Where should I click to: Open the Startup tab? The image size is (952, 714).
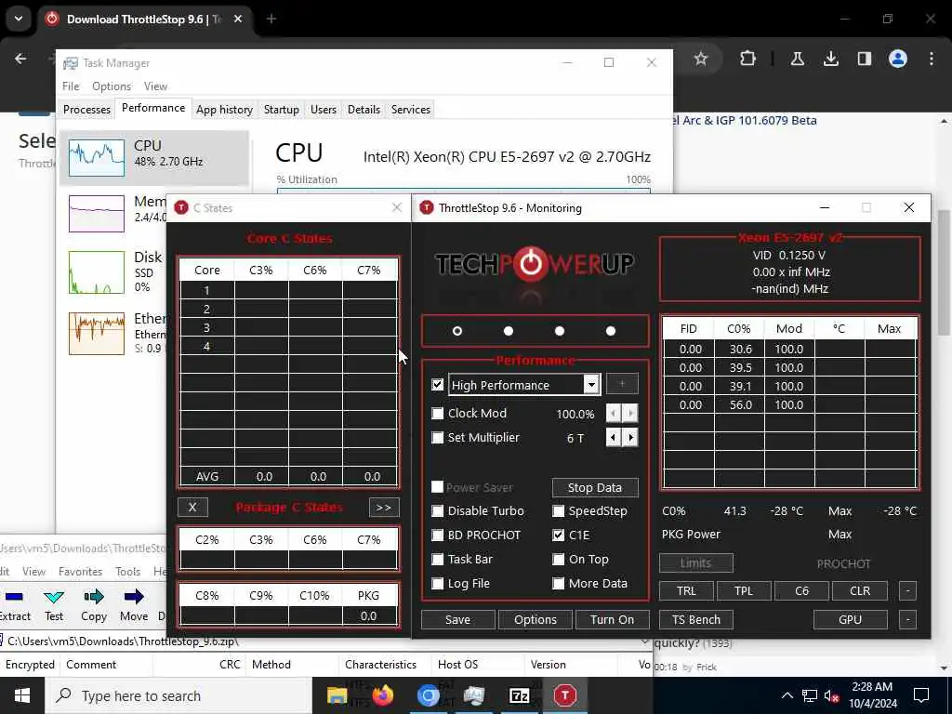tap(281, 110)
